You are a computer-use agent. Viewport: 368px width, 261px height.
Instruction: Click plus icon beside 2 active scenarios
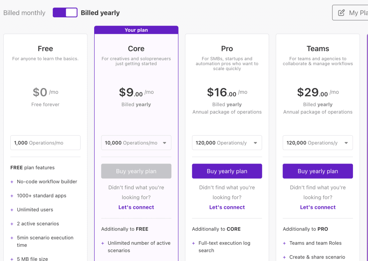click(x=12, y=224)
